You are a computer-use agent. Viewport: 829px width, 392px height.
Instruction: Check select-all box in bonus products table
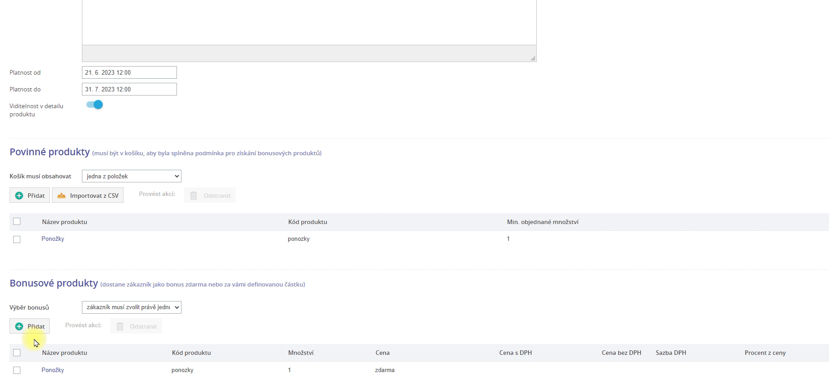[17, 353]
